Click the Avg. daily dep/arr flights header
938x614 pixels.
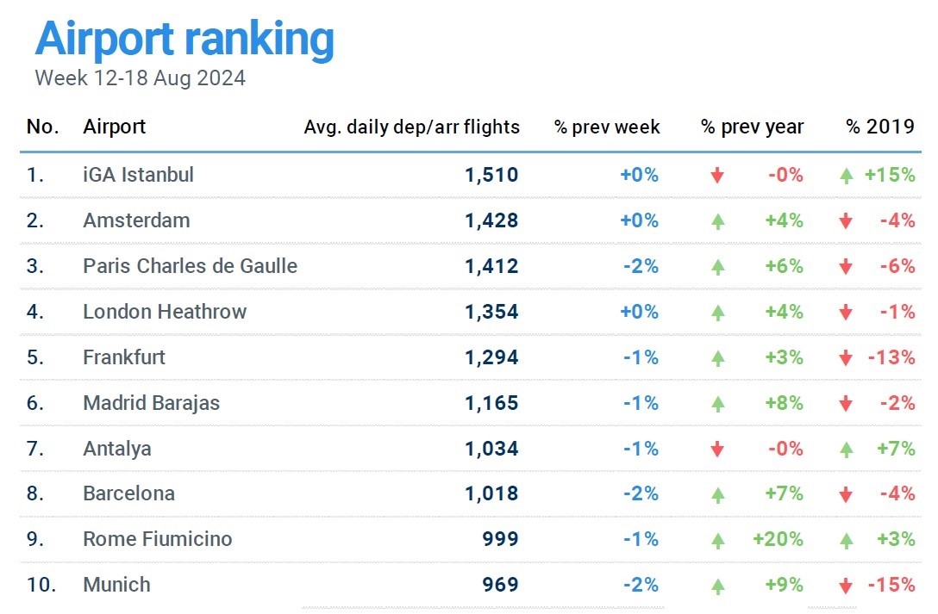pyautogui.click(x=411, y=127)
